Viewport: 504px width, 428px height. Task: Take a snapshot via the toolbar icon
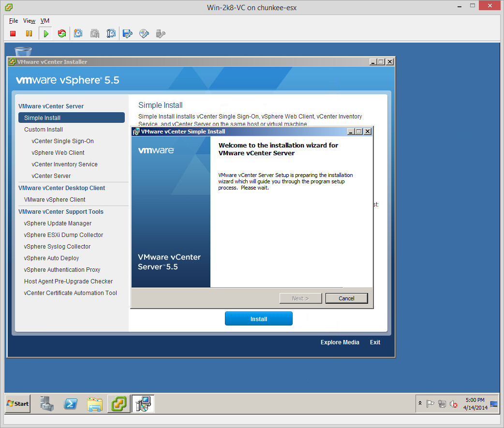tap(78, 33)
